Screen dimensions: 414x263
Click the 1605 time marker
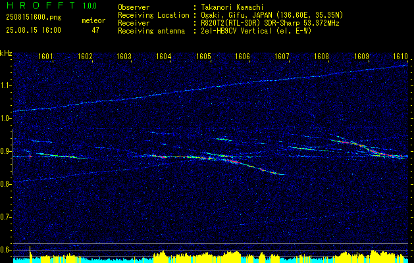coord(203,56)
